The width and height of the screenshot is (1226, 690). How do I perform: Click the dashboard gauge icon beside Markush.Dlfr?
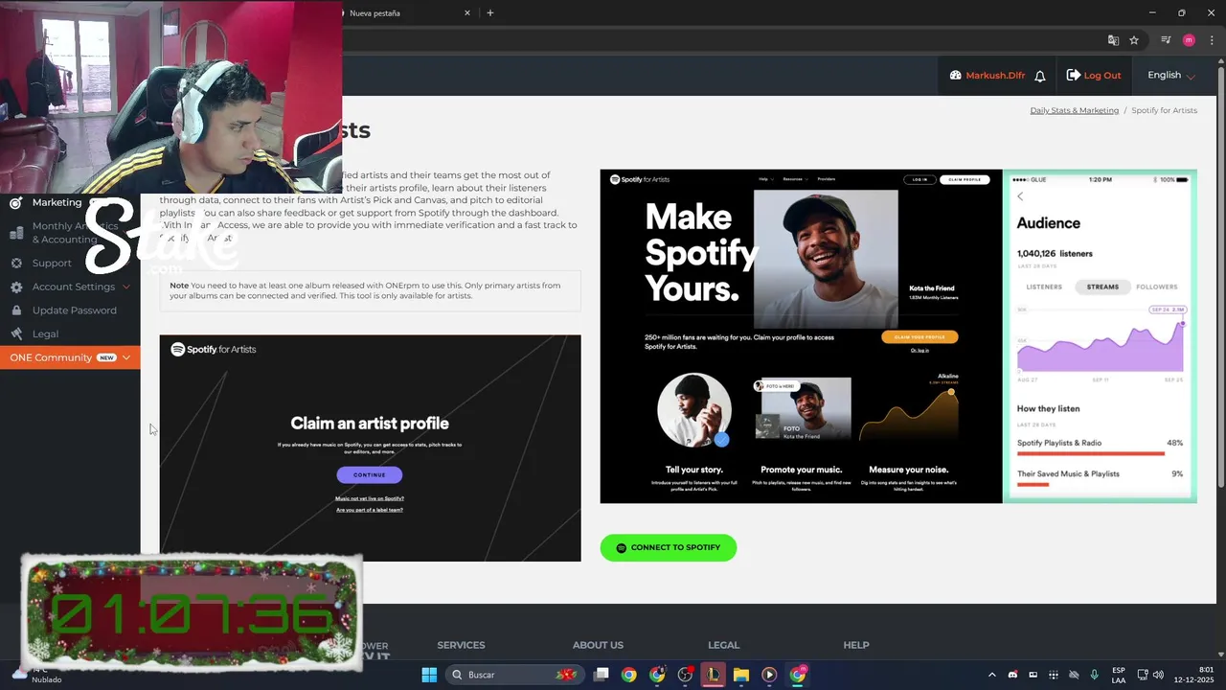tap(955, 76)
